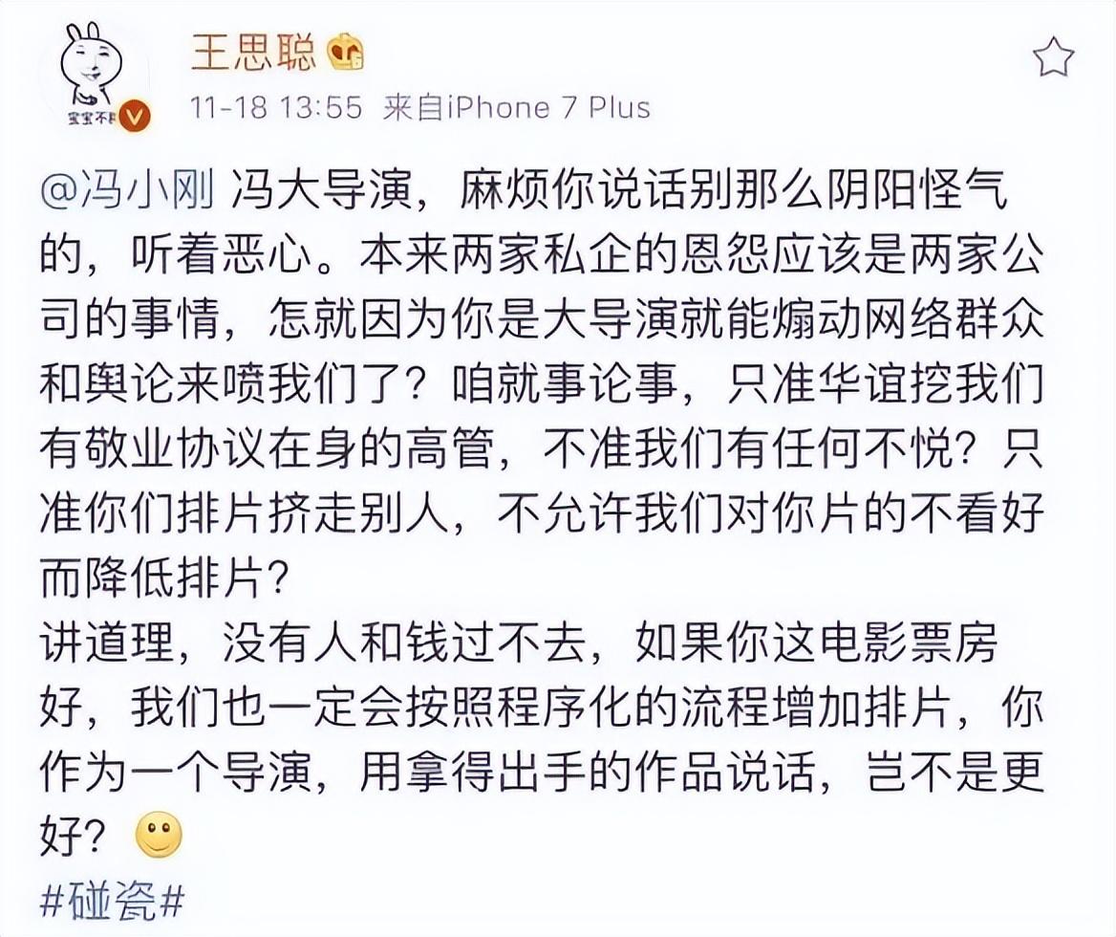Viewport: 1116px width, 937px height.
Task: Click the phrase 岂不是更 near the end
Action: (x=955, y=772)
